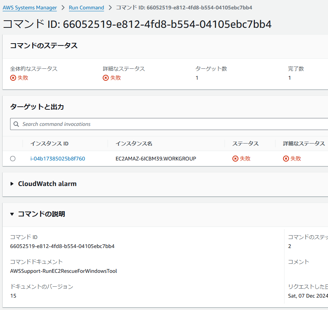Click the failed icon under 詳細なステータス in the status panel

(106, 78)
